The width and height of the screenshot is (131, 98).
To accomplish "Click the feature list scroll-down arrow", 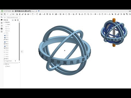I will (19, 62).
